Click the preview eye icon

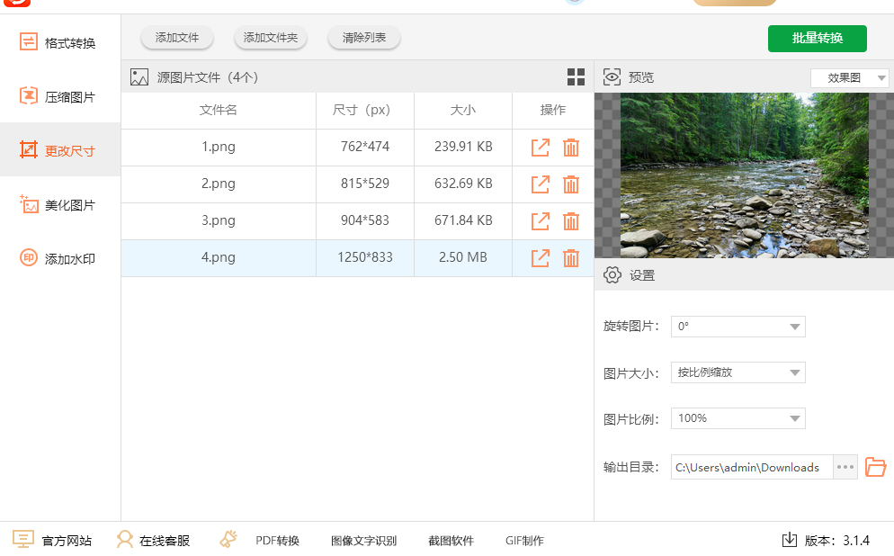click(x=612, y=77)
